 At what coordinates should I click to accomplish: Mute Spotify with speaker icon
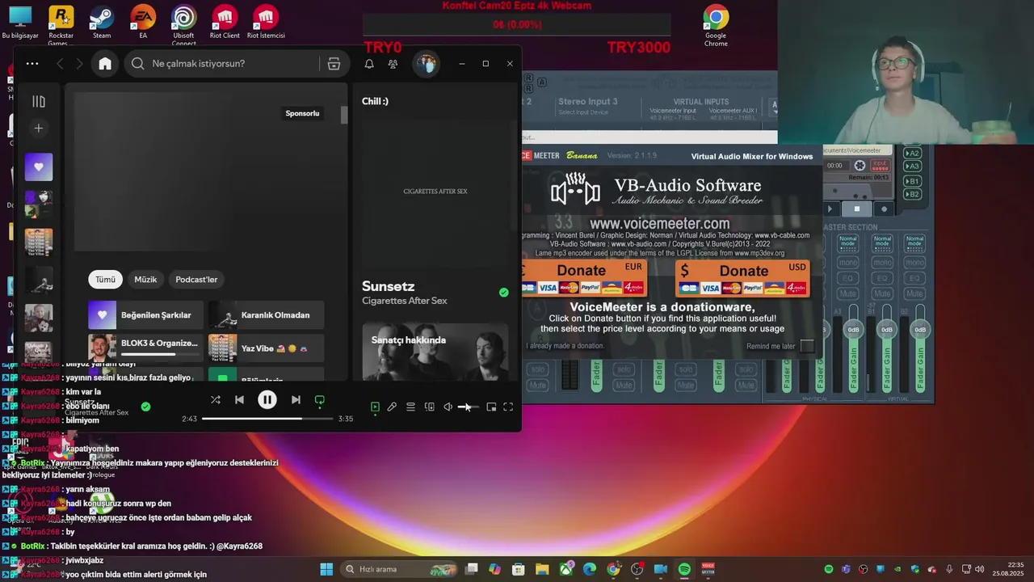pos(448,407)
